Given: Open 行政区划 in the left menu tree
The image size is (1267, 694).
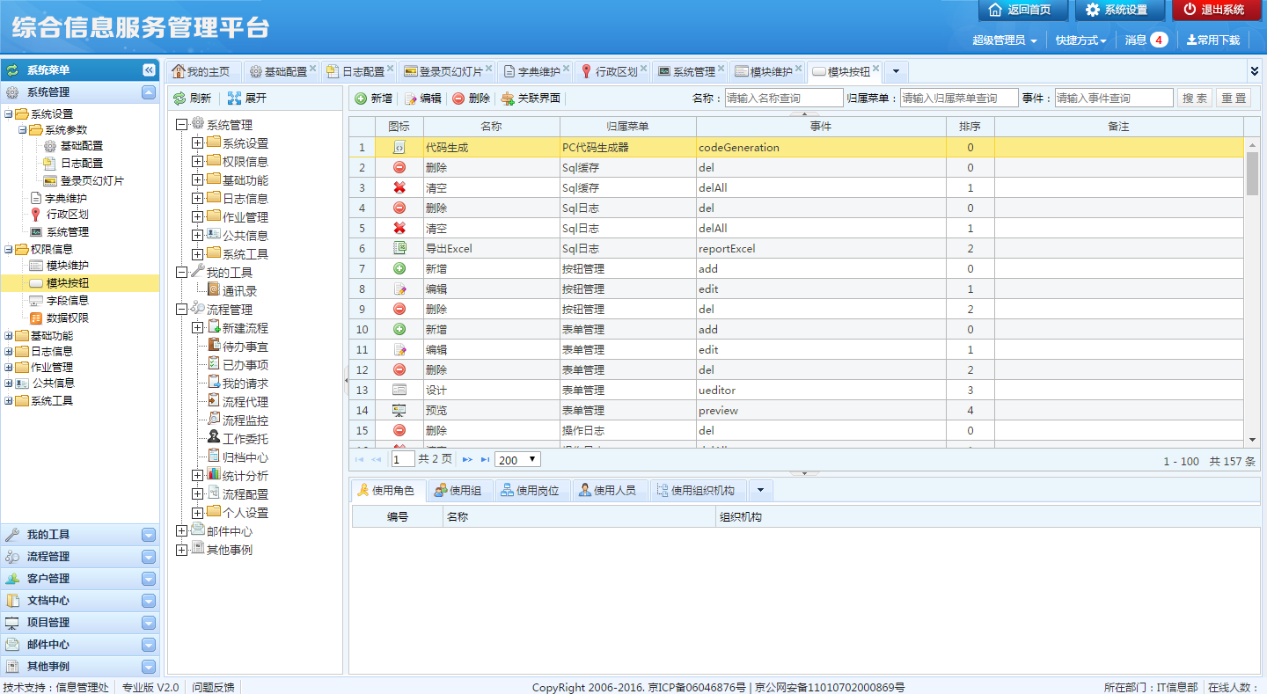Looking at the screenshot, I should coord(67,215).
